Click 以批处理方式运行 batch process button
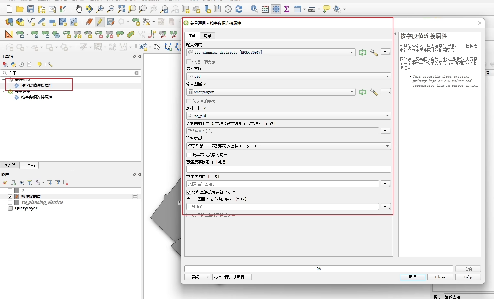Image resolution: width=494 pixels, height=299 pixels. click(x=232, y=277)
